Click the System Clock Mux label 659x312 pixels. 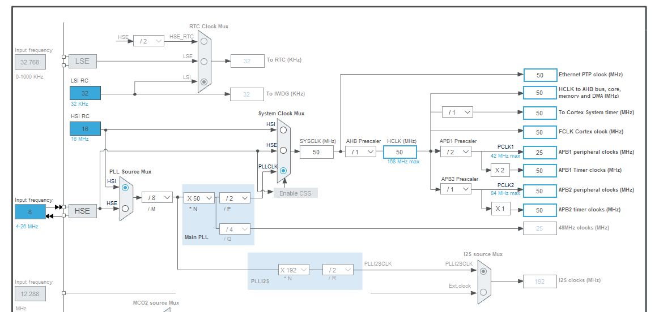point(281,114)
